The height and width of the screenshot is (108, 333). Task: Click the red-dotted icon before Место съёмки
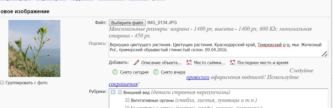click(x=189, y=63)
